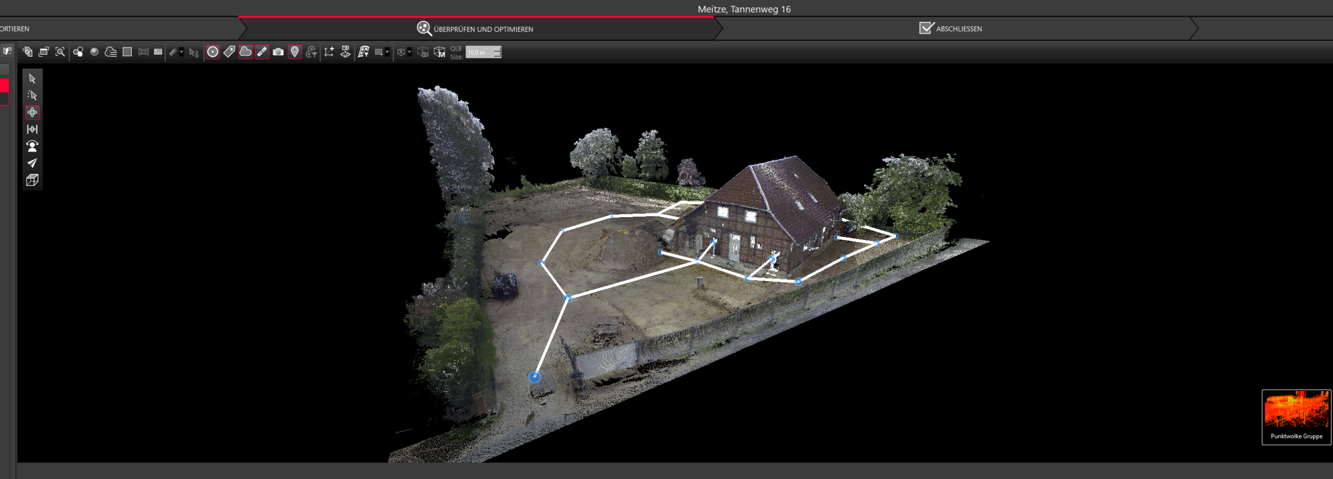The height and width of the screenshot is (479, 1333).
Task: Click the panorama view toolbar icon
Action: [143, 52]
